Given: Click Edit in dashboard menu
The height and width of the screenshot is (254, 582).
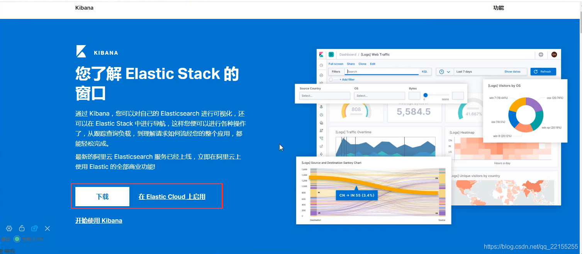Looking at the screenshot, I should point(373,64).
